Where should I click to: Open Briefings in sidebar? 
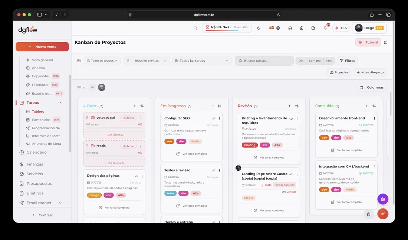coord(32,193)
